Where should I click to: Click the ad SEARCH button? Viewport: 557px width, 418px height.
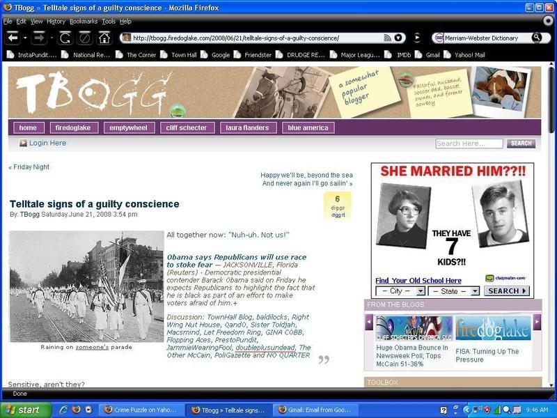507,291
